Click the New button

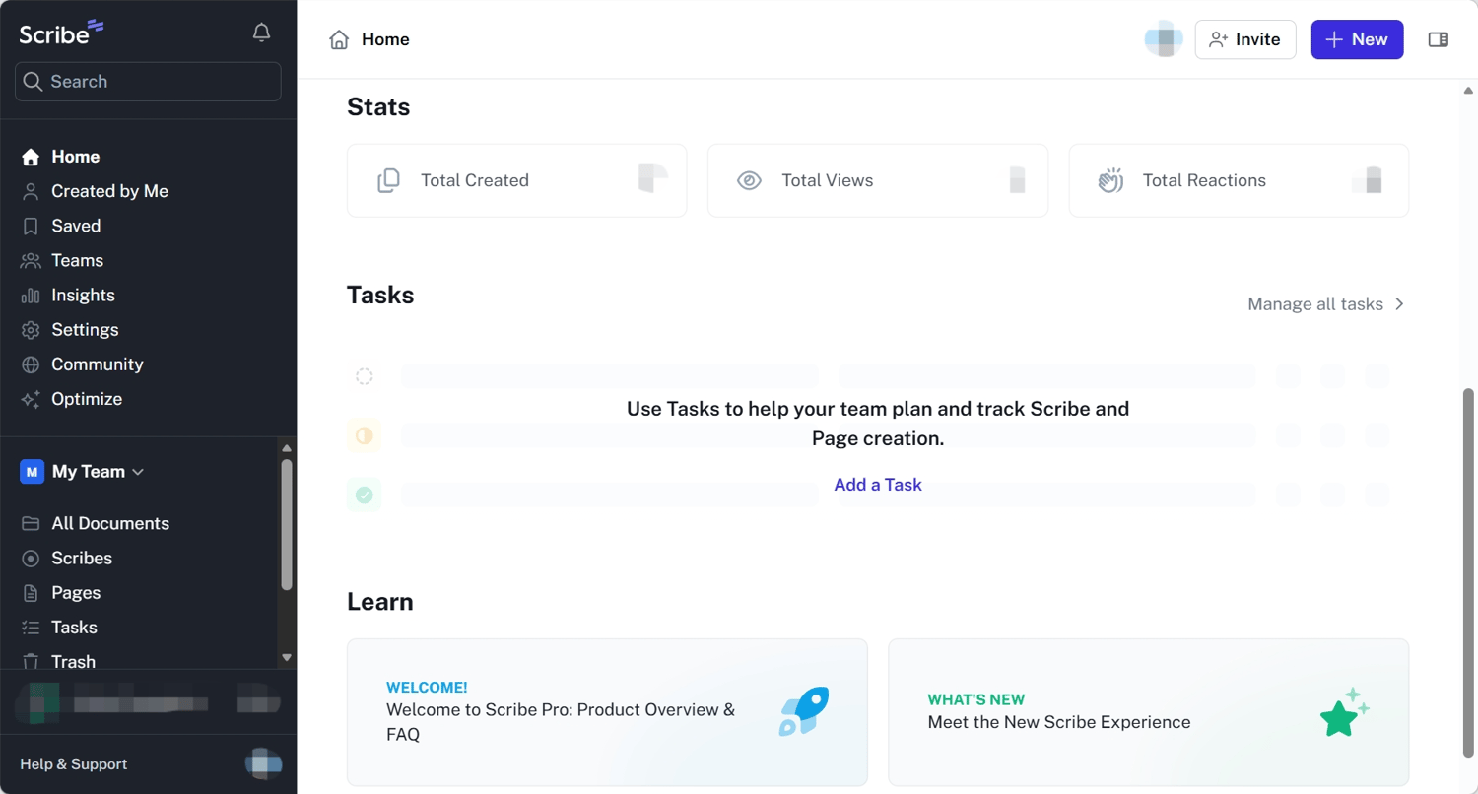pyautogui.click(x=1357, y=39)
